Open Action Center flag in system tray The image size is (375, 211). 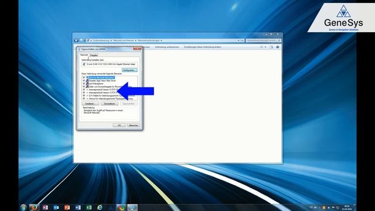(x=333, y=207)
